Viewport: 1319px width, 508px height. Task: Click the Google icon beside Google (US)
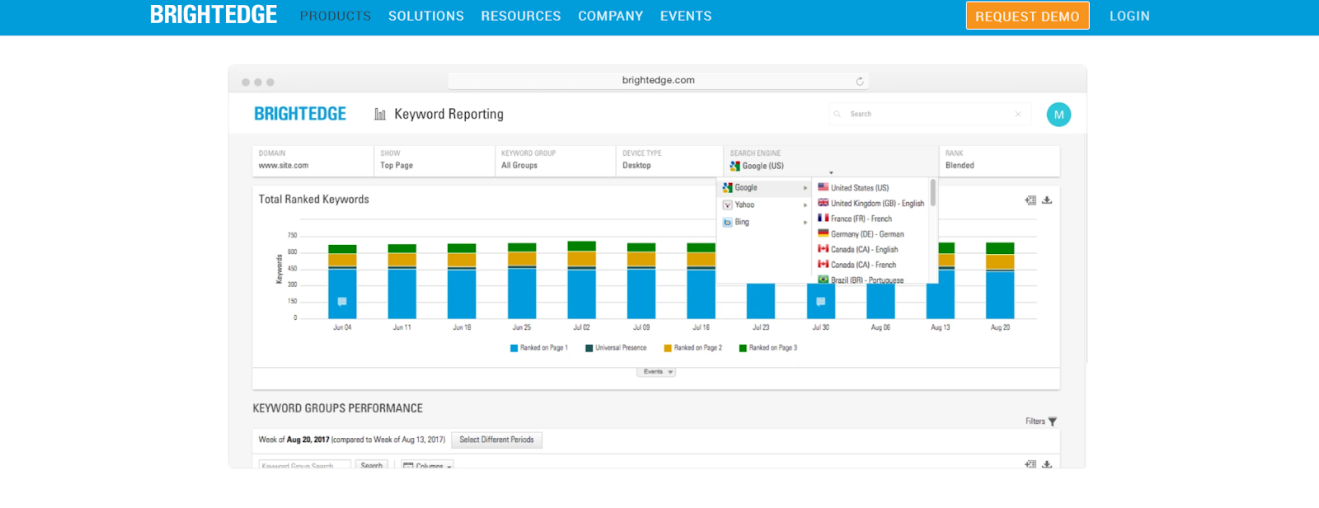735,166
